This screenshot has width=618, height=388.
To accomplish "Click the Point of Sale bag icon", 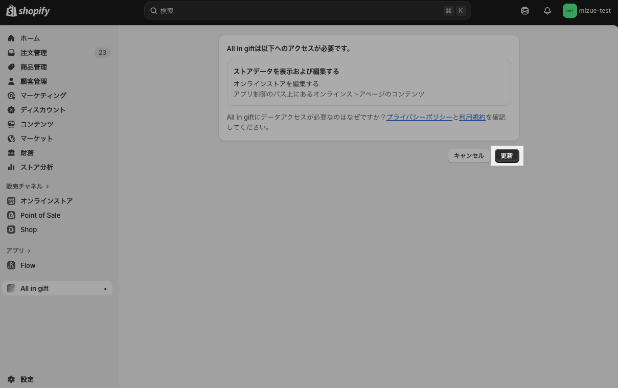I will pyautogui.click(x=11, y=215).
